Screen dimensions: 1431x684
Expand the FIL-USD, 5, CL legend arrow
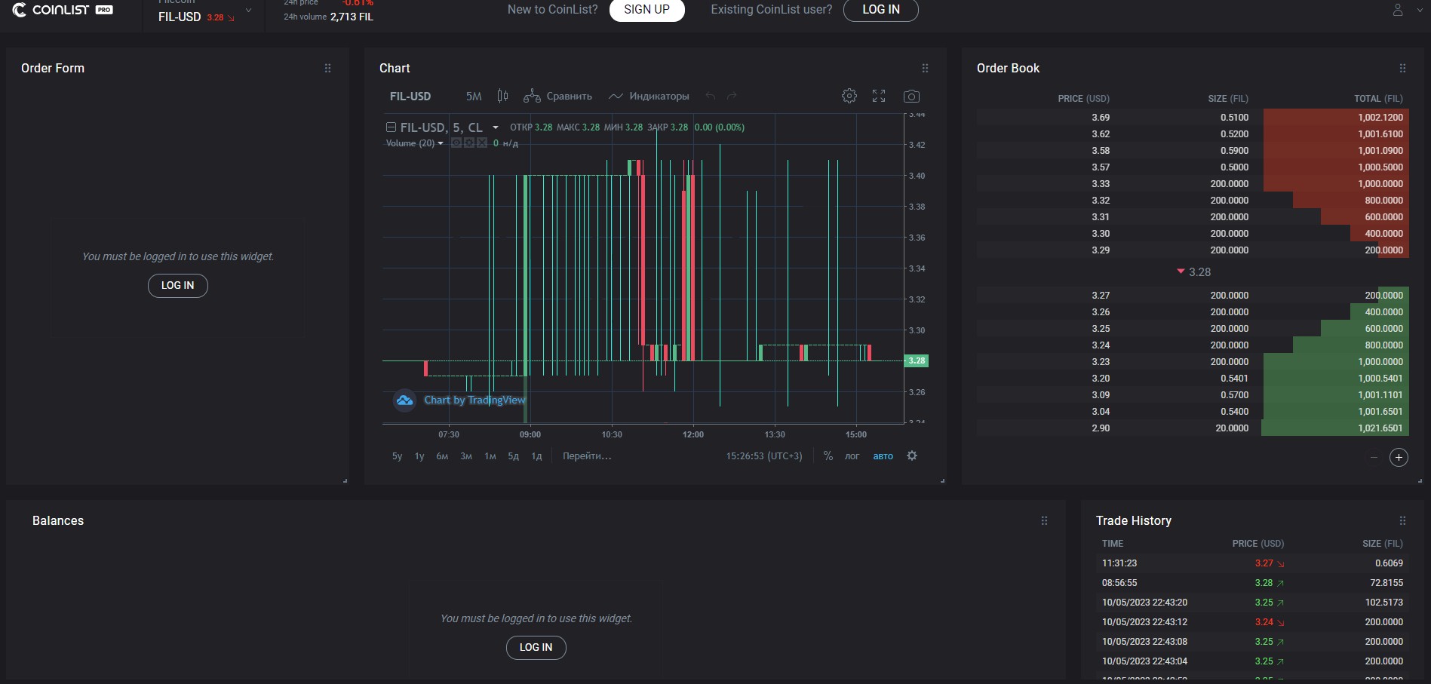pyautogui.click(x=496, y=127)
